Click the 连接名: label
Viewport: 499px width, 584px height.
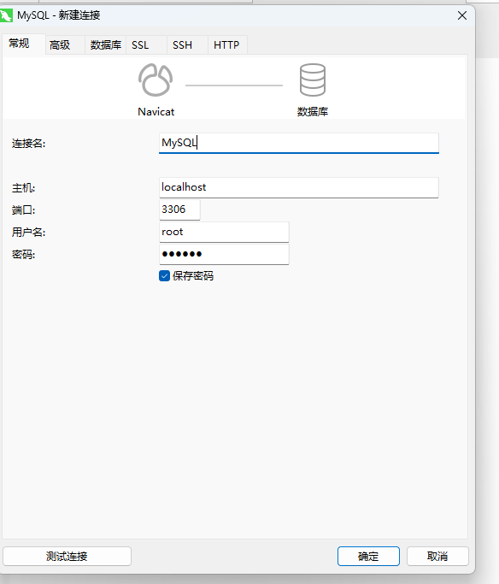tap(29, 144)
